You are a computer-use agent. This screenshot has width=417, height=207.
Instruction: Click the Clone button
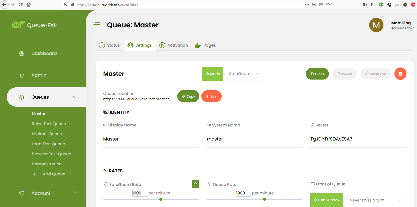[317, 74]
